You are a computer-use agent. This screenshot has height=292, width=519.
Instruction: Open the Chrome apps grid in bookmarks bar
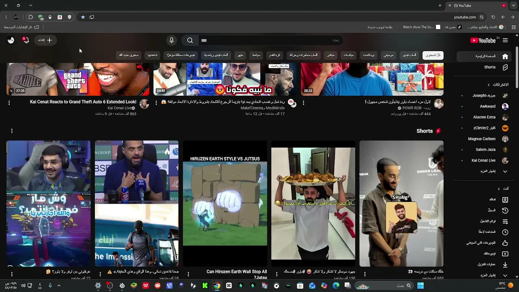click(514, 27)
